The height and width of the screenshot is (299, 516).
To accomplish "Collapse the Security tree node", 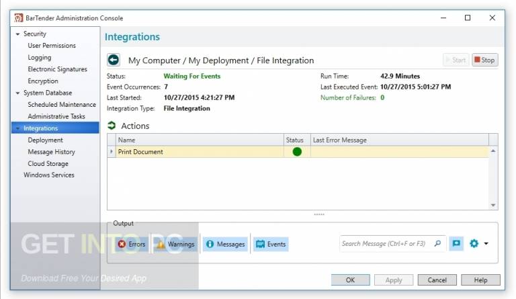I will 17,34.
